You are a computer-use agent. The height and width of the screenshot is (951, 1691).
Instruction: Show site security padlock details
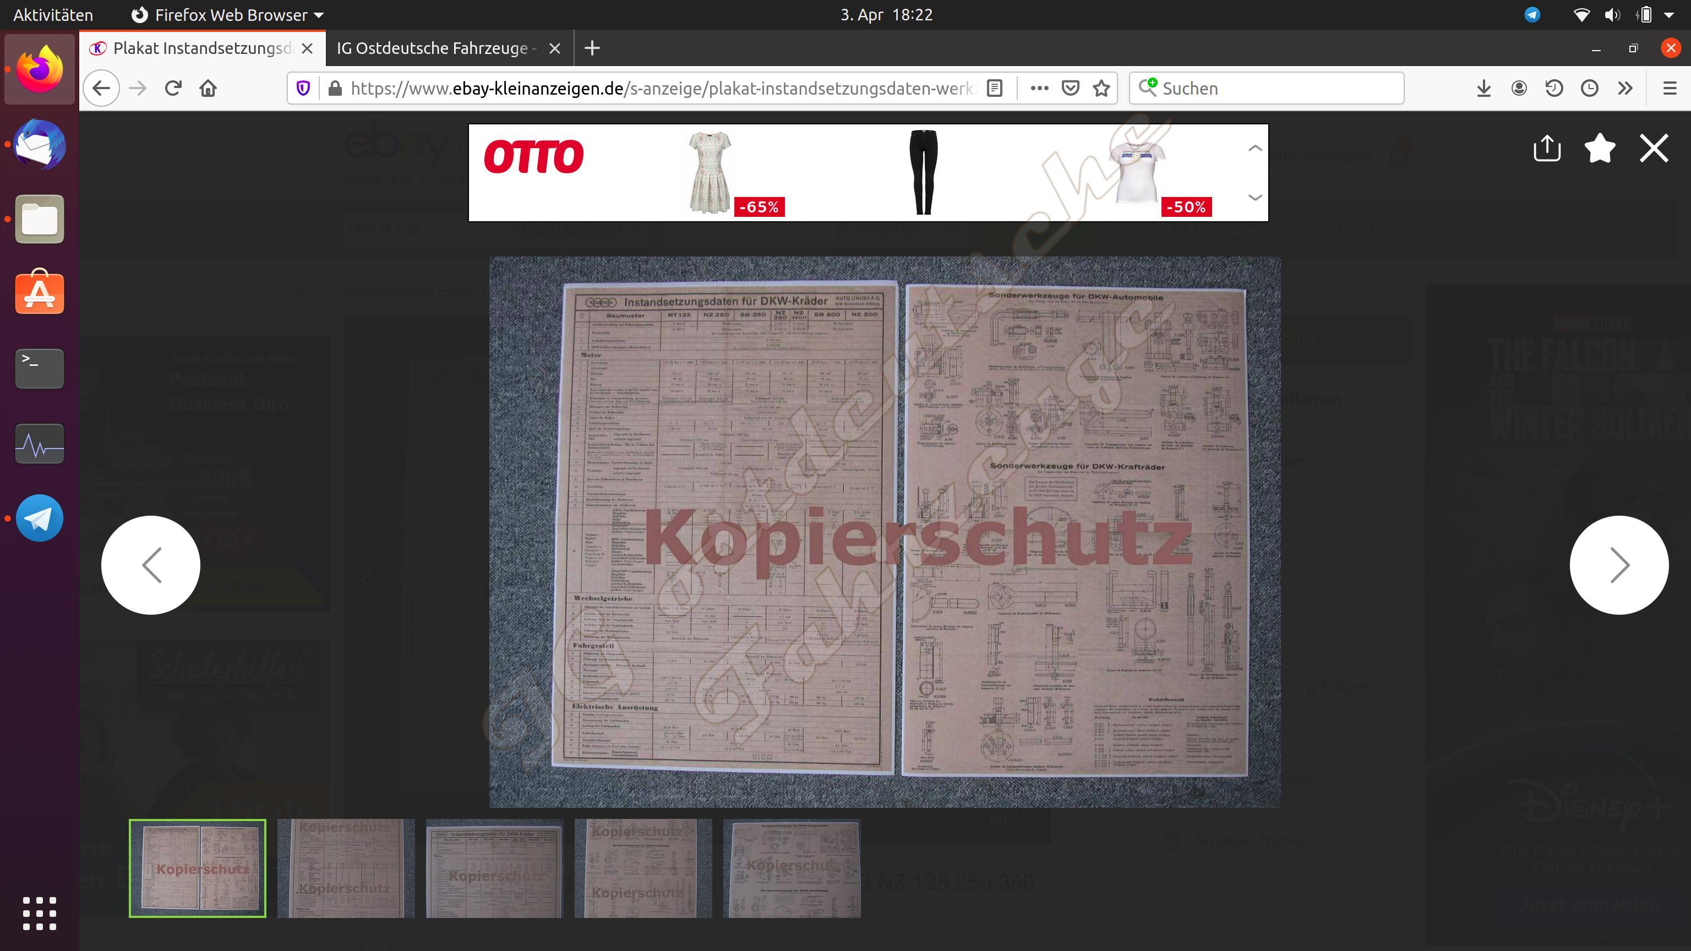coord(335,88)
